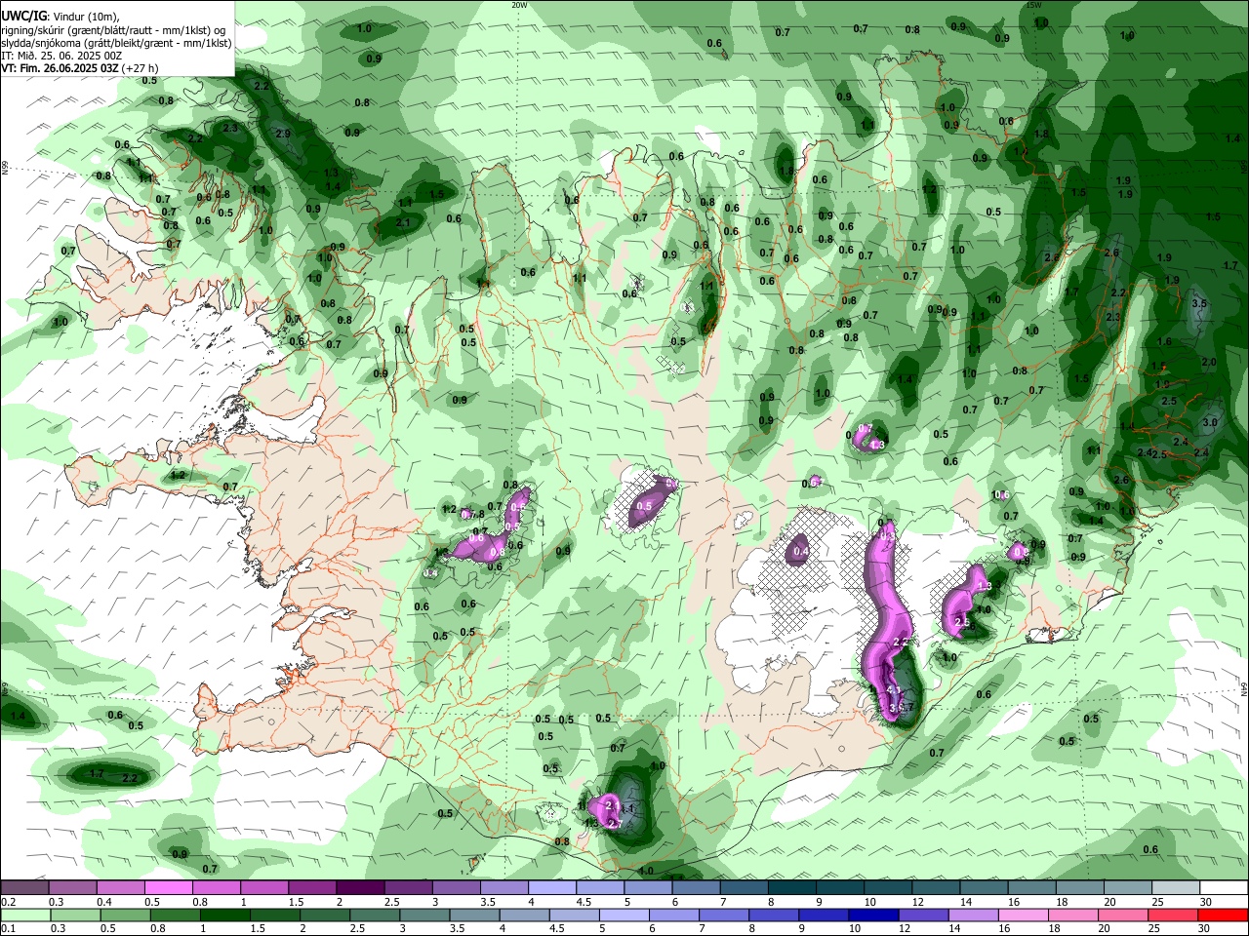Click the "20W" longitude label
Viewport: 1249px width, 936px height.
coord(519,5)
